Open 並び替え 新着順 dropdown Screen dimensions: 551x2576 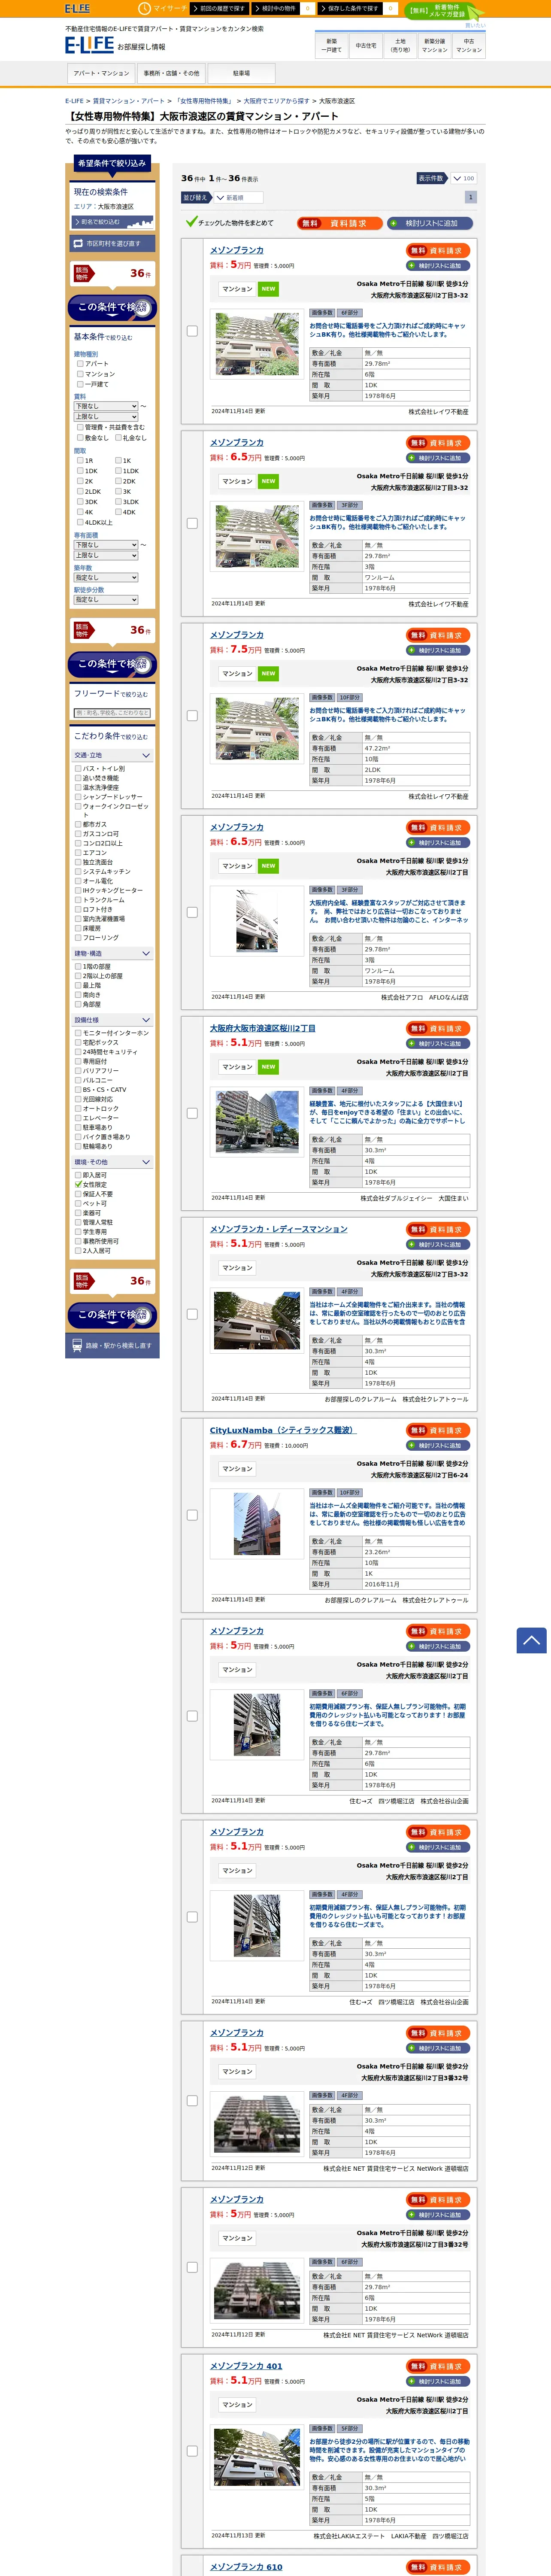(238, 198)
